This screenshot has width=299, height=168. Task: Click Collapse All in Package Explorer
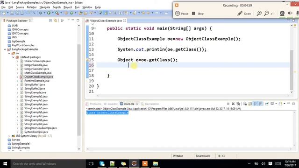(x=50, y=21)
